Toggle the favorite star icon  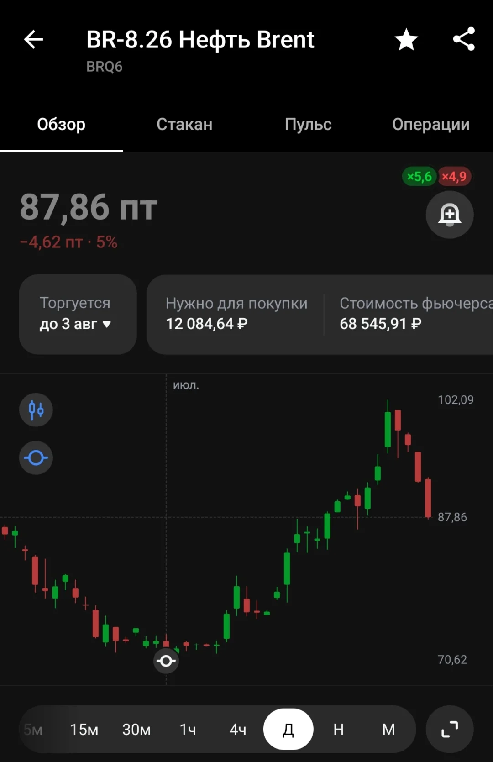click(406, 39)
